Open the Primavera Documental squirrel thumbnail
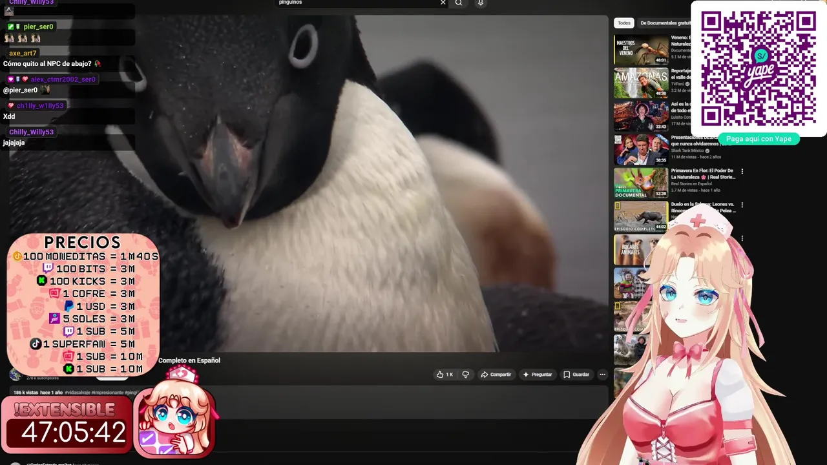The image size is (827, 465). (x=641, y=183)
